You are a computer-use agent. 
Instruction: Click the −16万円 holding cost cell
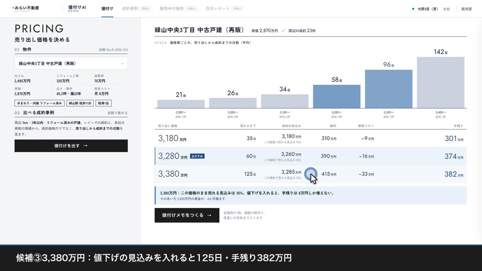(x=367, y=157)
